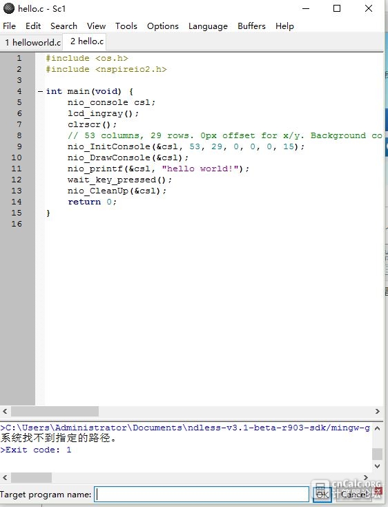
Task: Confirm with the OK button
Action: [322, 494]
